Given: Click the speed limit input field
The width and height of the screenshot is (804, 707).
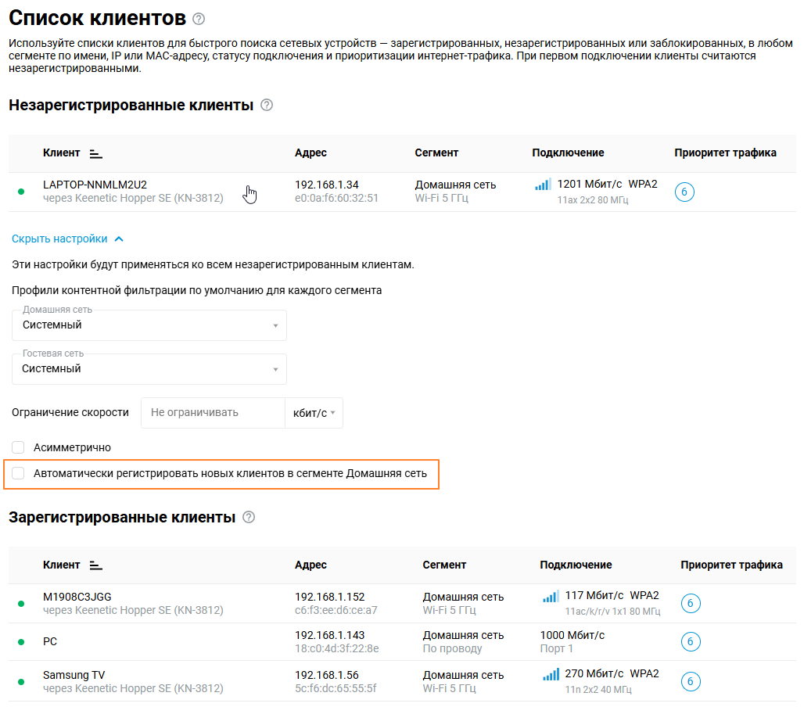Looking at the screenshot, I should 213,413.
